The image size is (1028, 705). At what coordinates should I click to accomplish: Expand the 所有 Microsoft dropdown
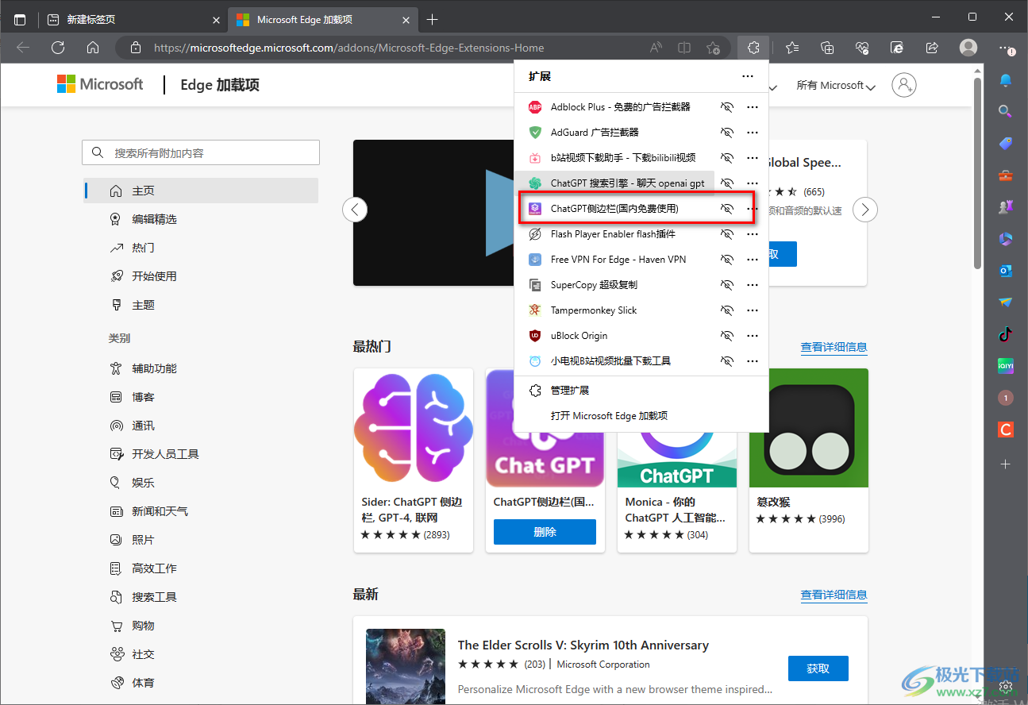(836, 86)
